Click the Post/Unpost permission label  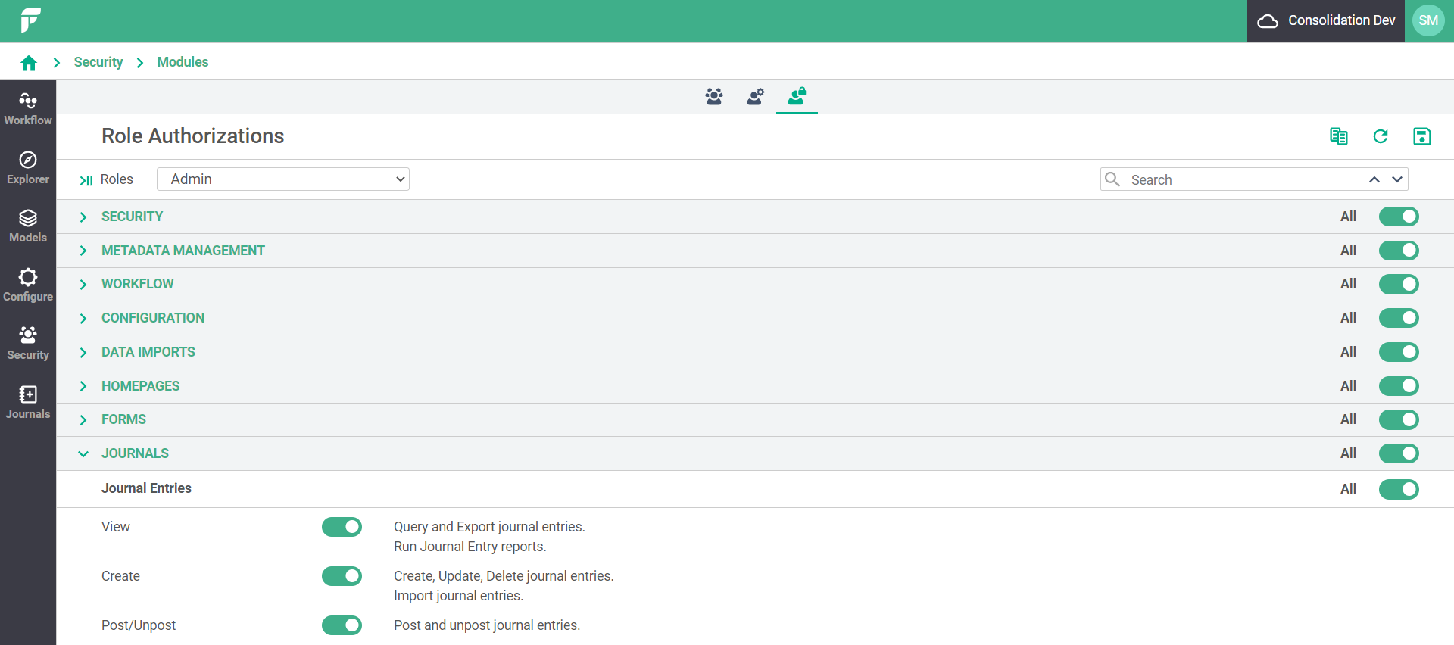pos(139,625)
